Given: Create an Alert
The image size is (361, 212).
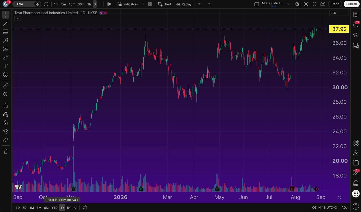Looking at the screenshot, I should coord(165,4).
